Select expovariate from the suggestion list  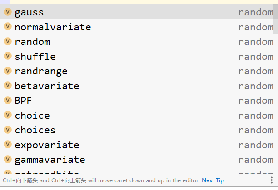(x=47, y=145)
